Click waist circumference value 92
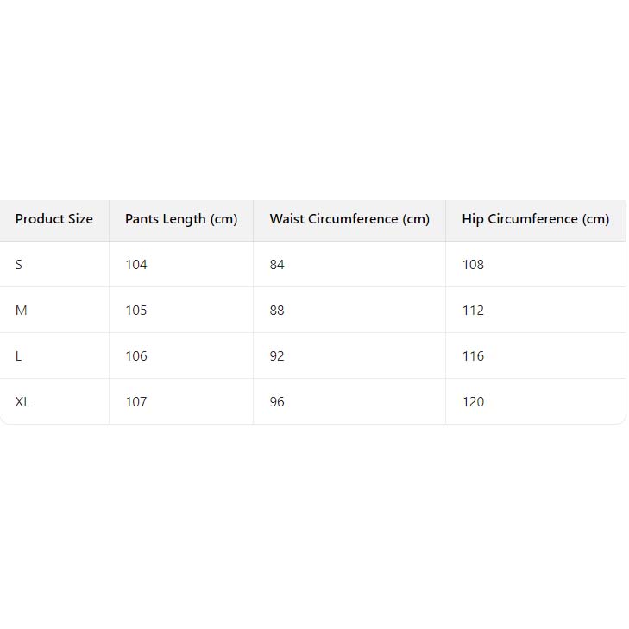 [x=277, y=356]
